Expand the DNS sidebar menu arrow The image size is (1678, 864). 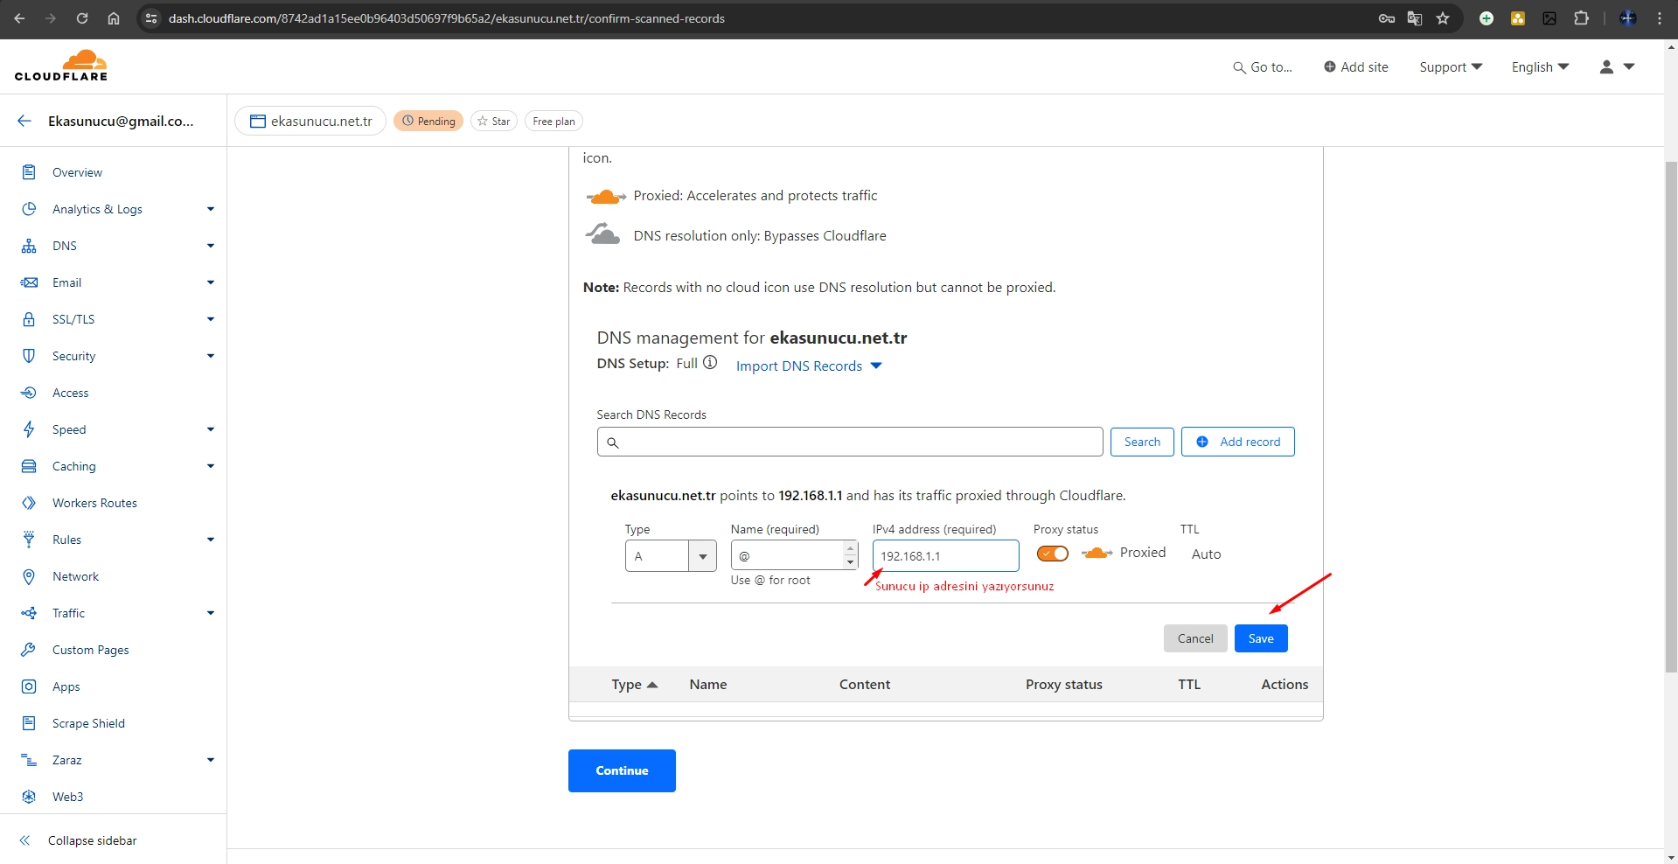(x=211, y=246)
